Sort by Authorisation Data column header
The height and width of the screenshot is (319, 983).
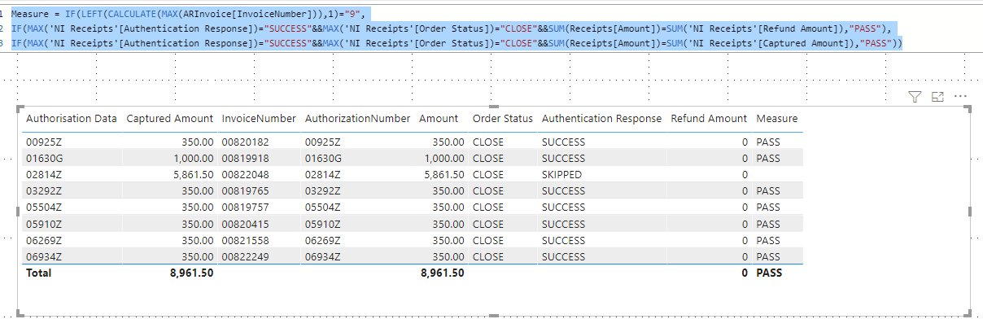[72, 119]
